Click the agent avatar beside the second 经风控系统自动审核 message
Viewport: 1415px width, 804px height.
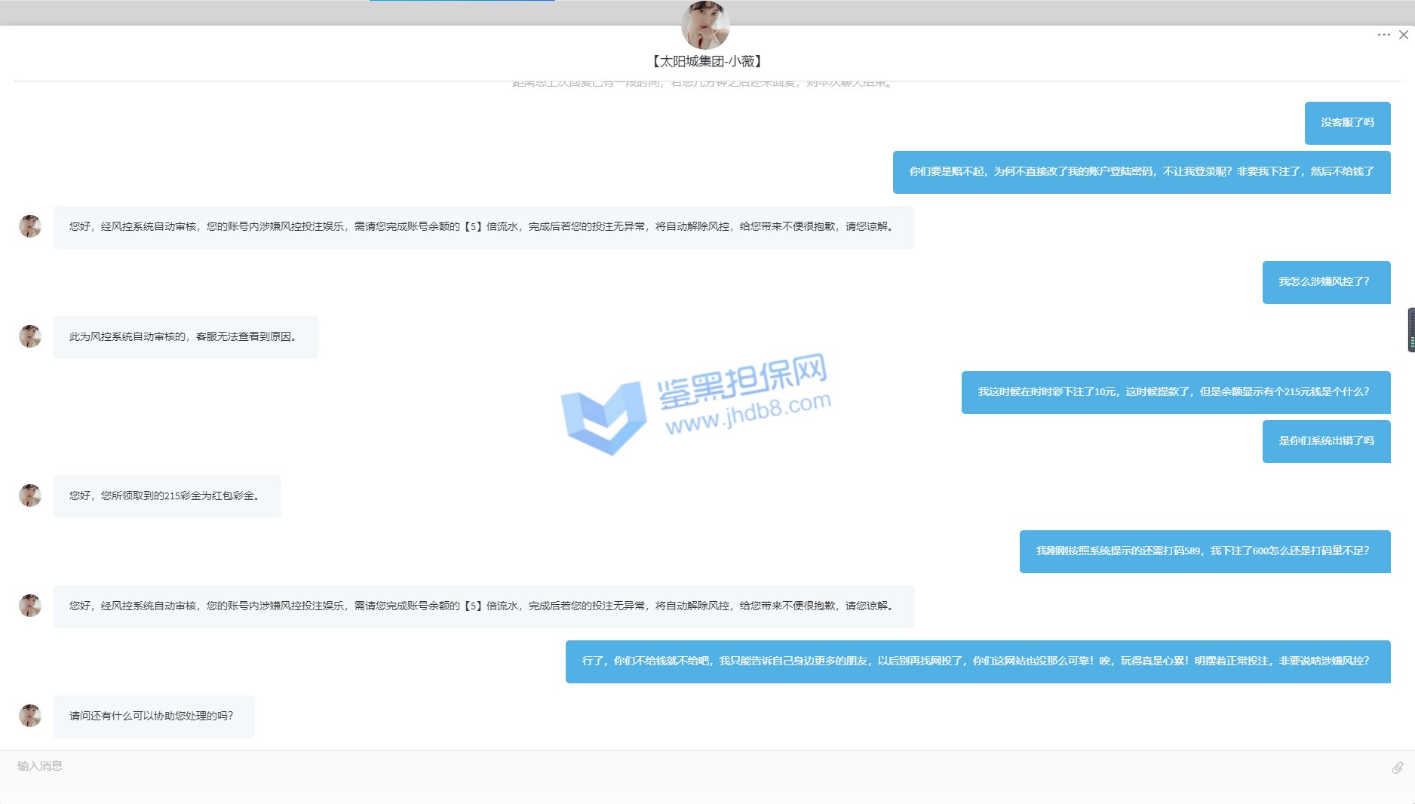tap(30, 606)
